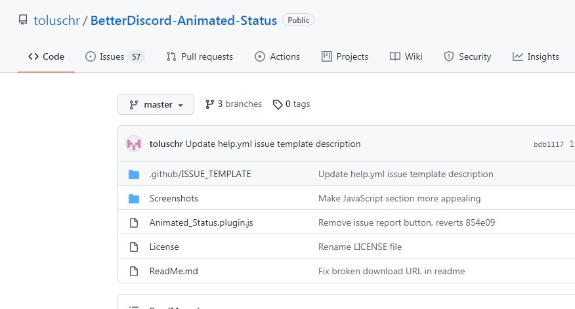575x309 pixels.
Task: Open the Wiki tab
Action: coord(406,56)
